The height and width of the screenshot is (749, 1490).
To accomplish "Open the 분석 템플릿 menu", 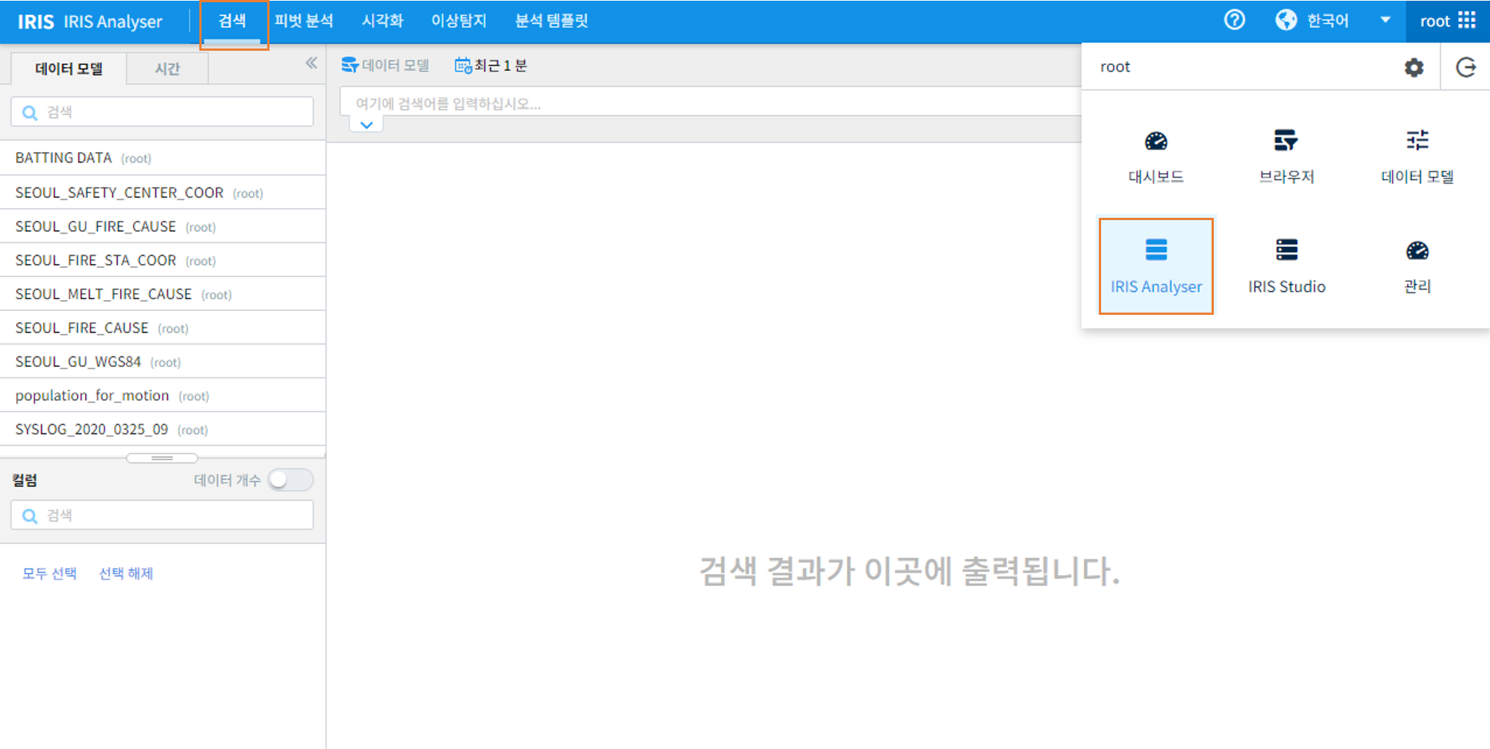I will [552, 21].
